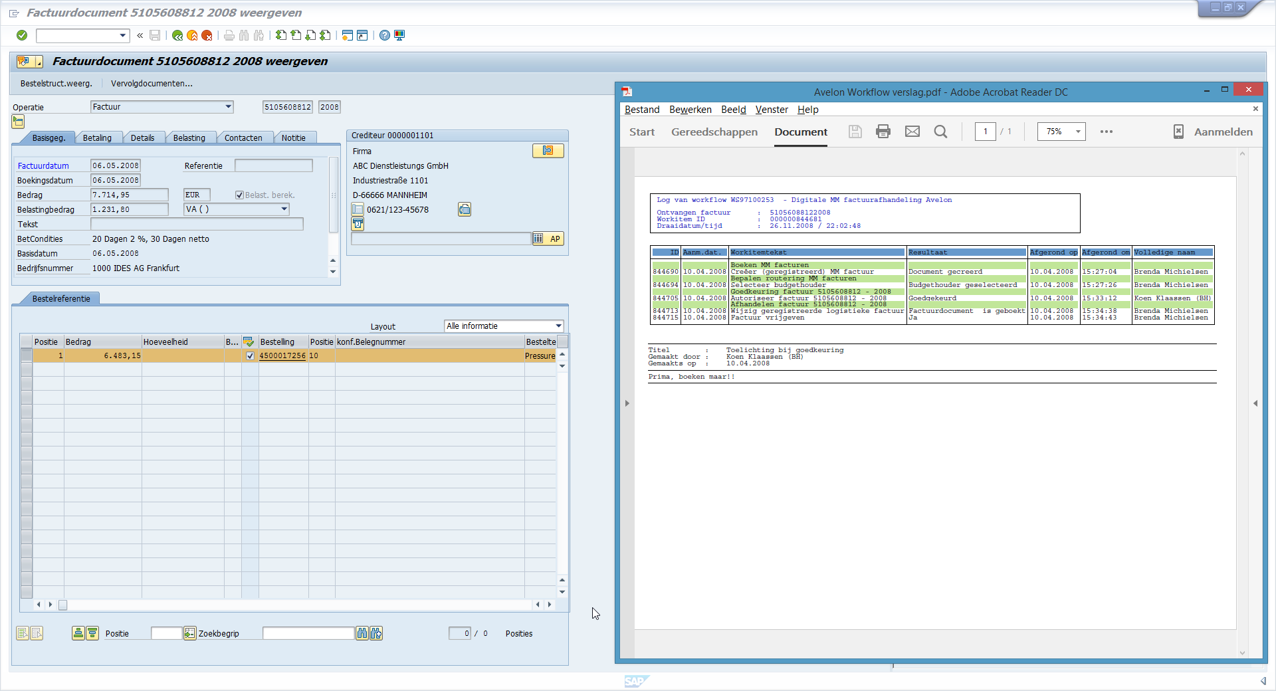Switch to the Belasting tab
This screenshot has height=691, width=1276.
pos(189,138)
